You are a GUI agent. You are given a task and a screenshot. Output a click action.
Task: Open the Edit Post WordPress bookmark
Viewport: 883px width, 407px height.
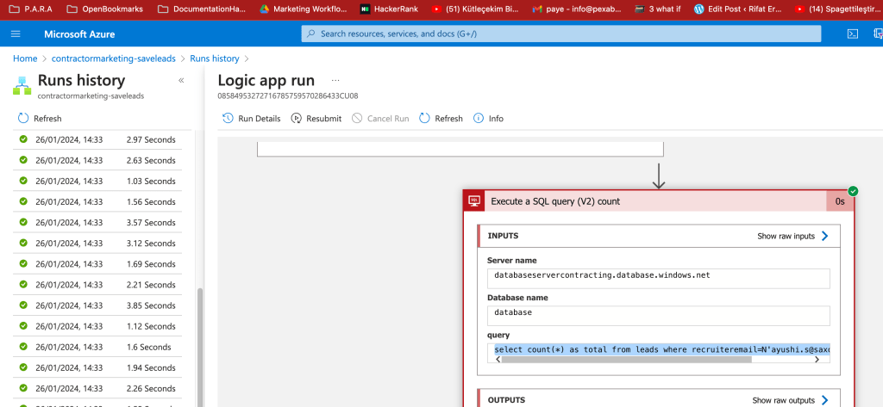[737, 9]
